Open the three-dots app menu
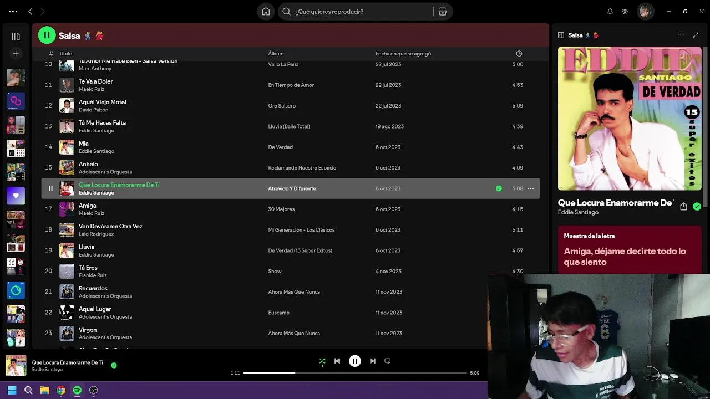This screenshot has width=710, height=399. point(13,11)
